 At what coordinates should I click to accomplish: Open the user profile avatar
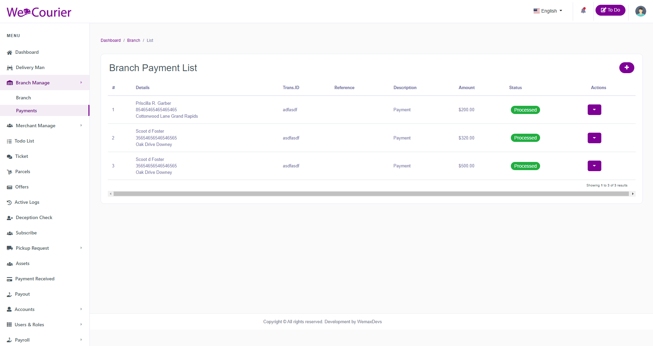(640, 11)
